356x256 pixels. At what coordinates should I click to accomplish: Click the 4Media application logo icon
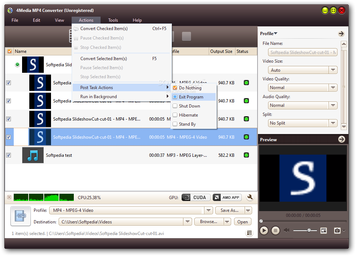click(10, 11)
